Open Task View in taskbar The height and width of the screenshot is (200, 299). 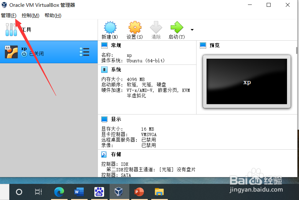38,192
